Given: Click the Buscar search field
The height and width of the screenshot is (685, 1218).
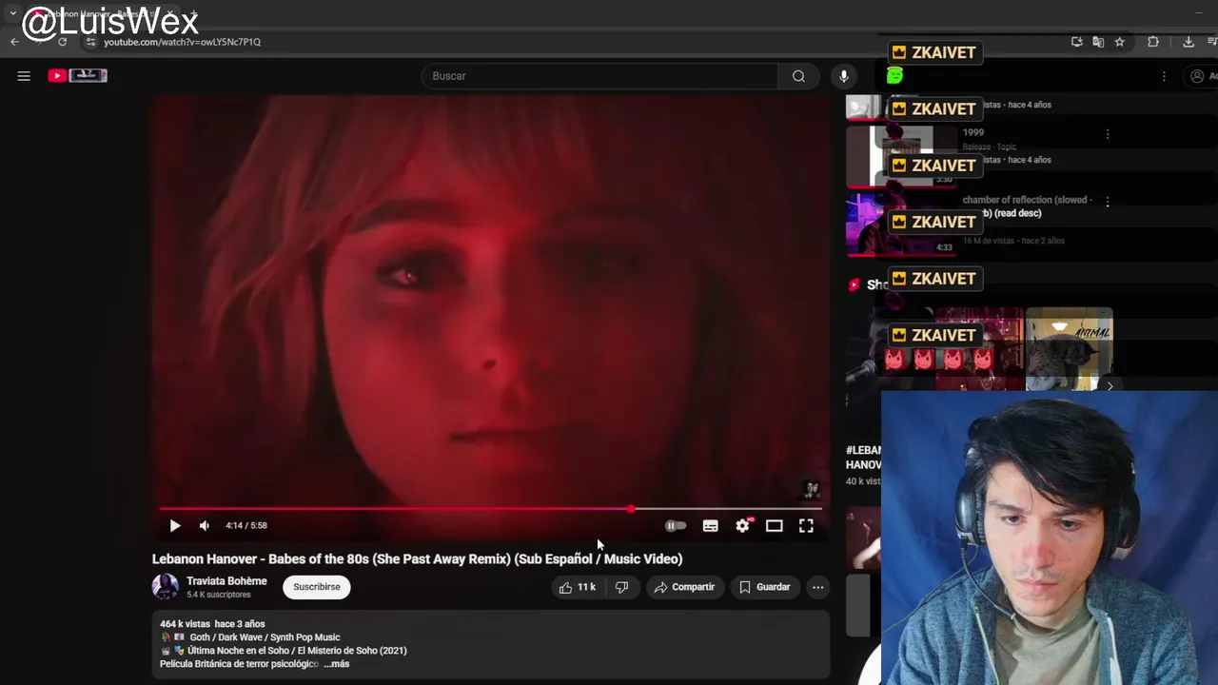Looking at the screenshot, I should (599, 76).
